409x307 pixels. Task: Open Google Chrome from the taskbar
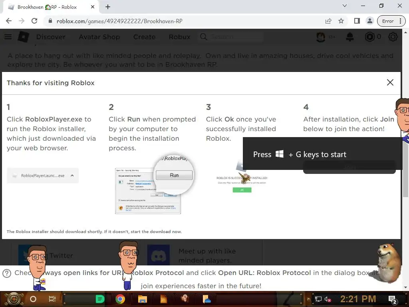[120, 299]
